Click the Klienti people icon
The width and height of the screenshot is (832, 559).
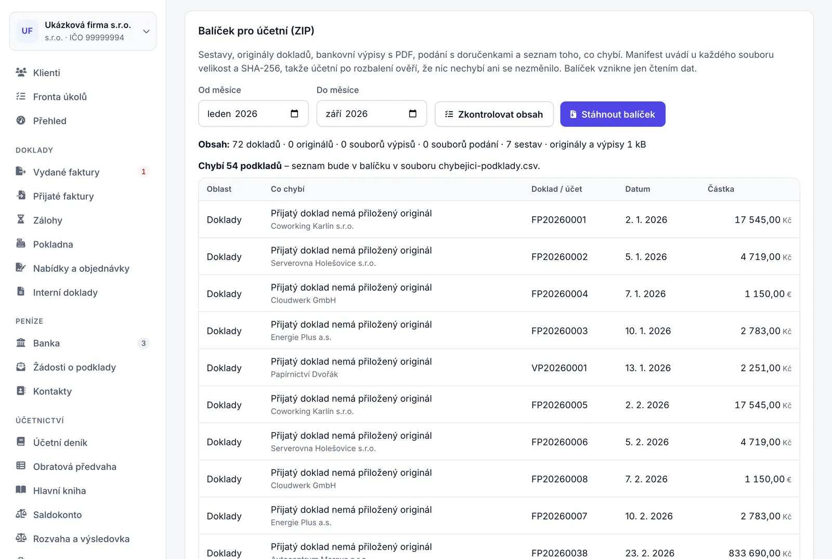point(21,72)
